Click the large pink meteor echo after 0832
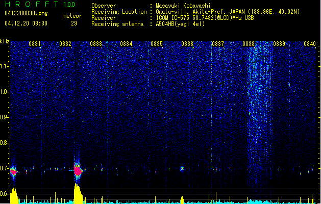 [x=78, y=171]
